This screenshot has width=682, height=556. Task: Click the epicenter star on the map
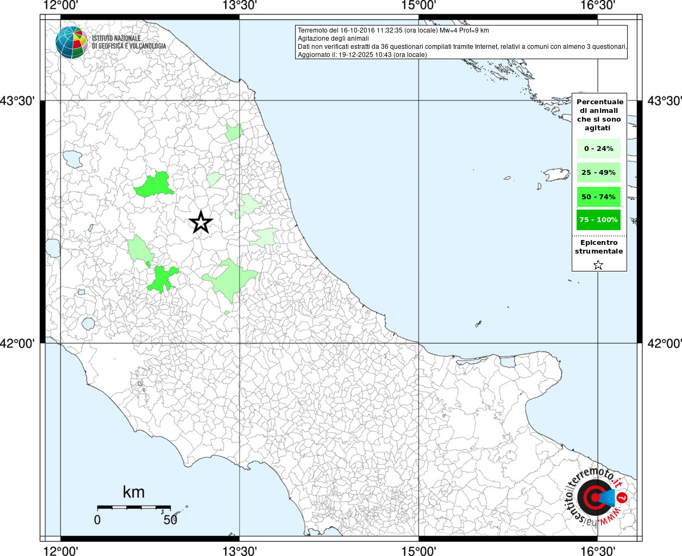(x=201, y=223)
